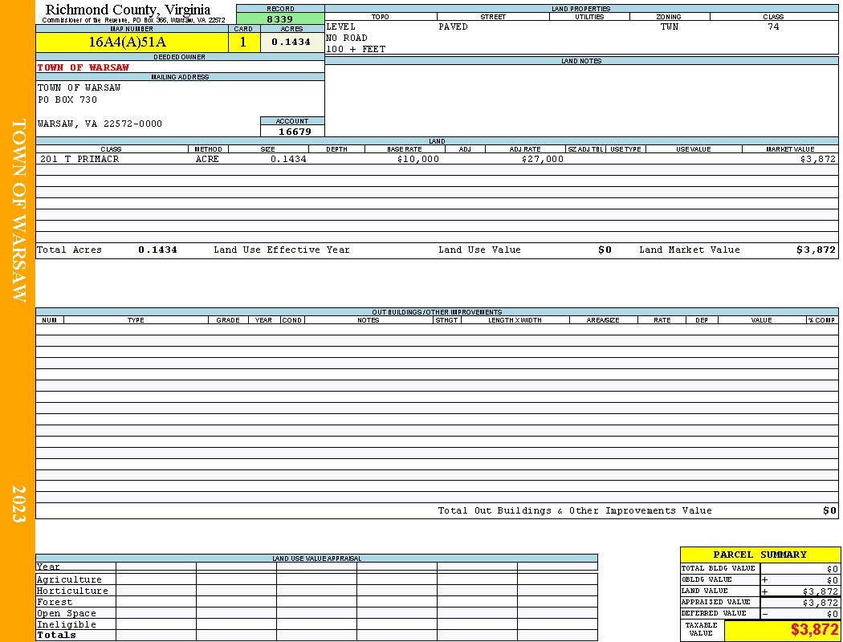Click the UTILITIES column header
This screenshot has height=642, width=843.
click(589, 17)
